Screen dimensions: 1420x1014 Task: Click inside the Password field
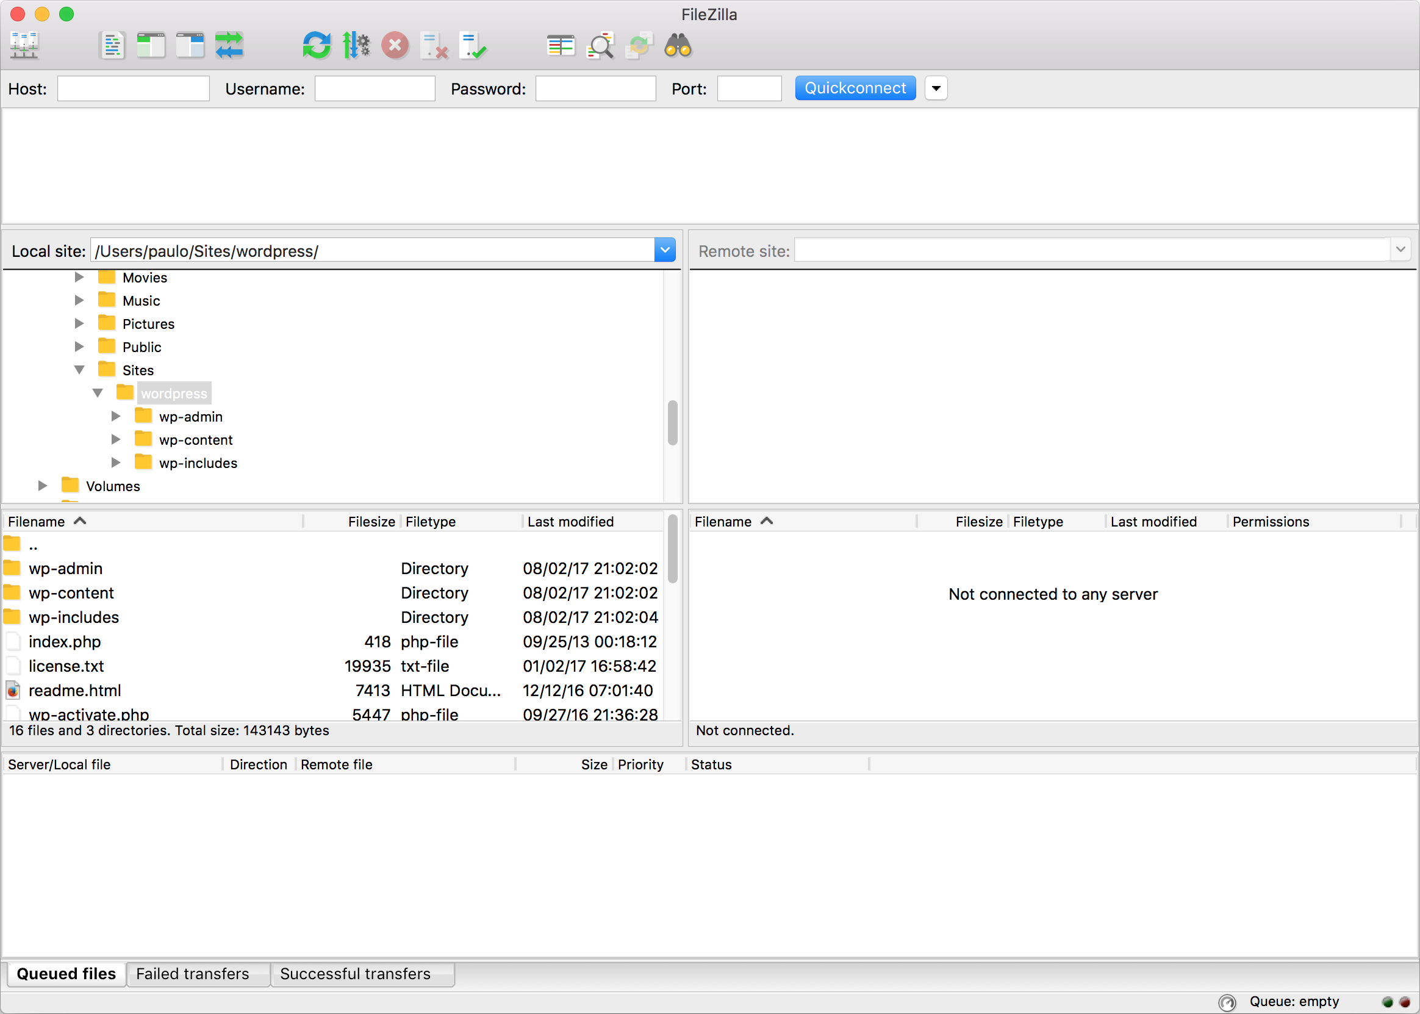tap(595, 88)
